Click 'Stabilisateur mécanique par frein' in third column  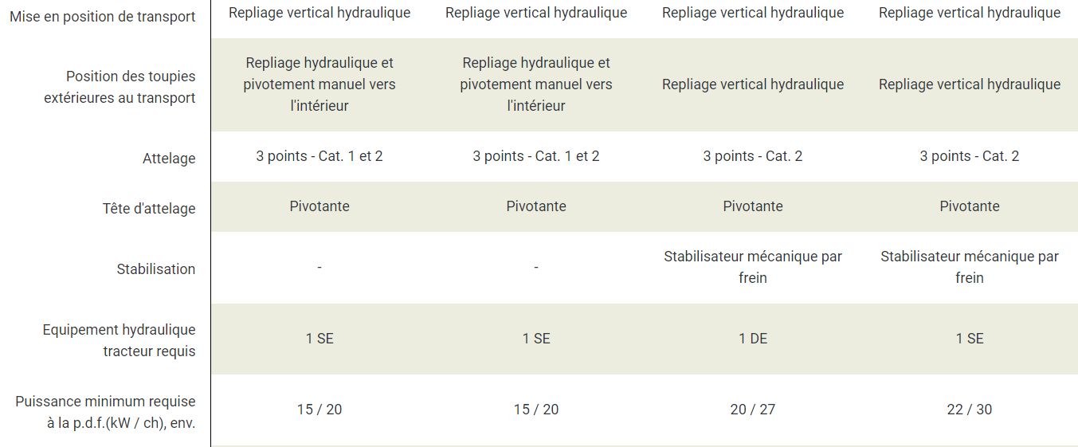[753, 267]
